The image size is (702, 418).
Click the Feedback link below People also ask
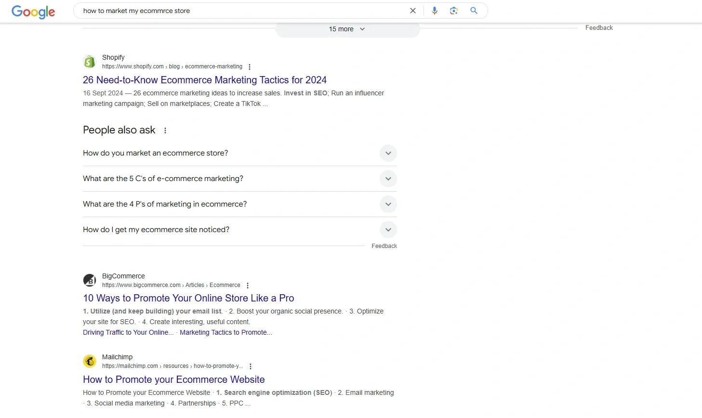(x=384, y=246)
